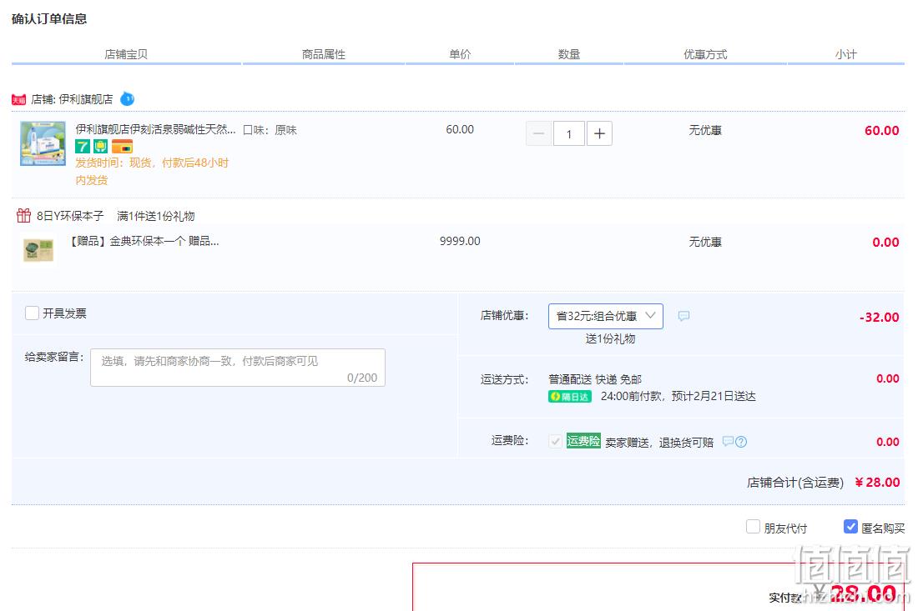The height and width of the screenshot is (611, 918).
Task: Click the 商品属性 column header
Action: (324, 54)
